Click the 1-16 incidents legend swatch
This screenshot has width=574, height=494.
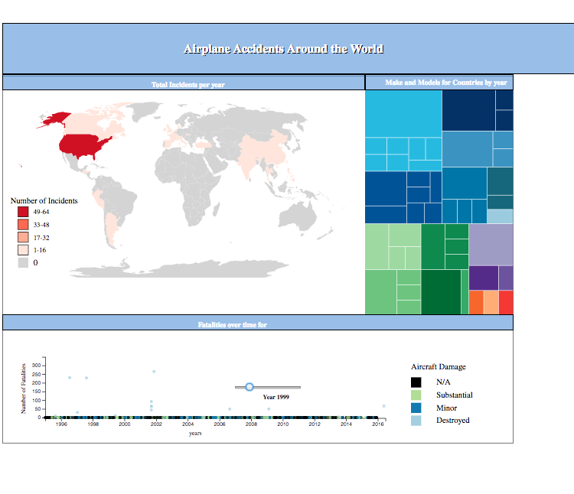tap(23, 250)
